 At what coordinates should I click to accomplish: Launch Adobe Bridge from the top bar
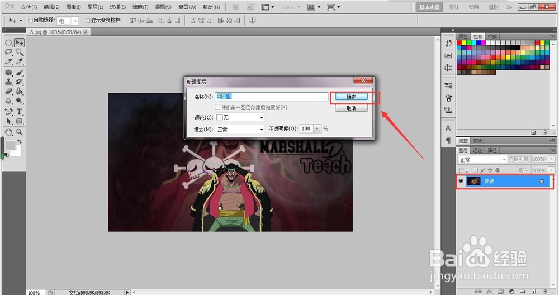(236, 7)
